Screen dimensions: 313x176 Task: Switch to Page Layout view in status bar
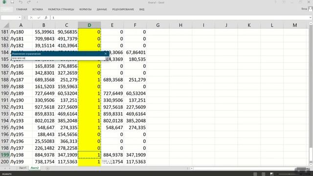[x=264, y=174]
